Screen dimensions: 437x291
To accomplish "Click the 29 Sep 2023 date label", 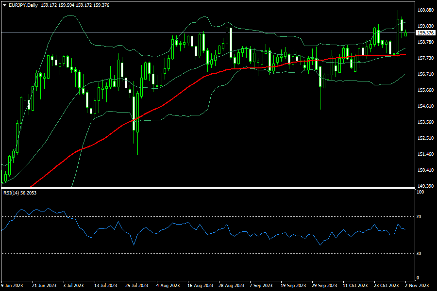I will (324, 286).
